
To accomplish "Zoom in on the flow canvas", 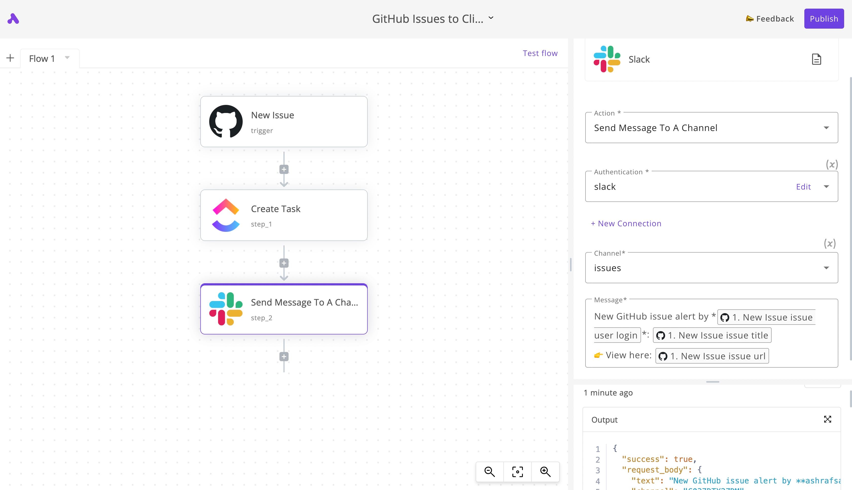I will point(545,472).
